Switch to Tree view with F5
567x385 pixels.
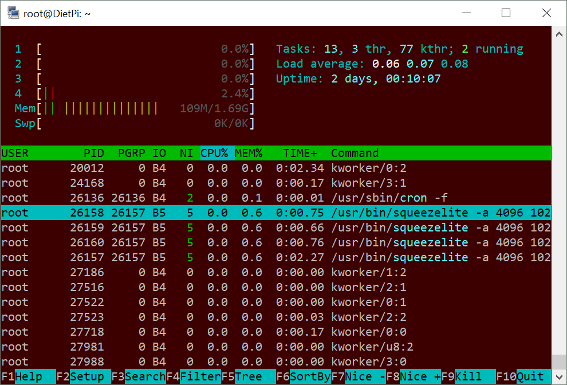[x=249, y=376]
